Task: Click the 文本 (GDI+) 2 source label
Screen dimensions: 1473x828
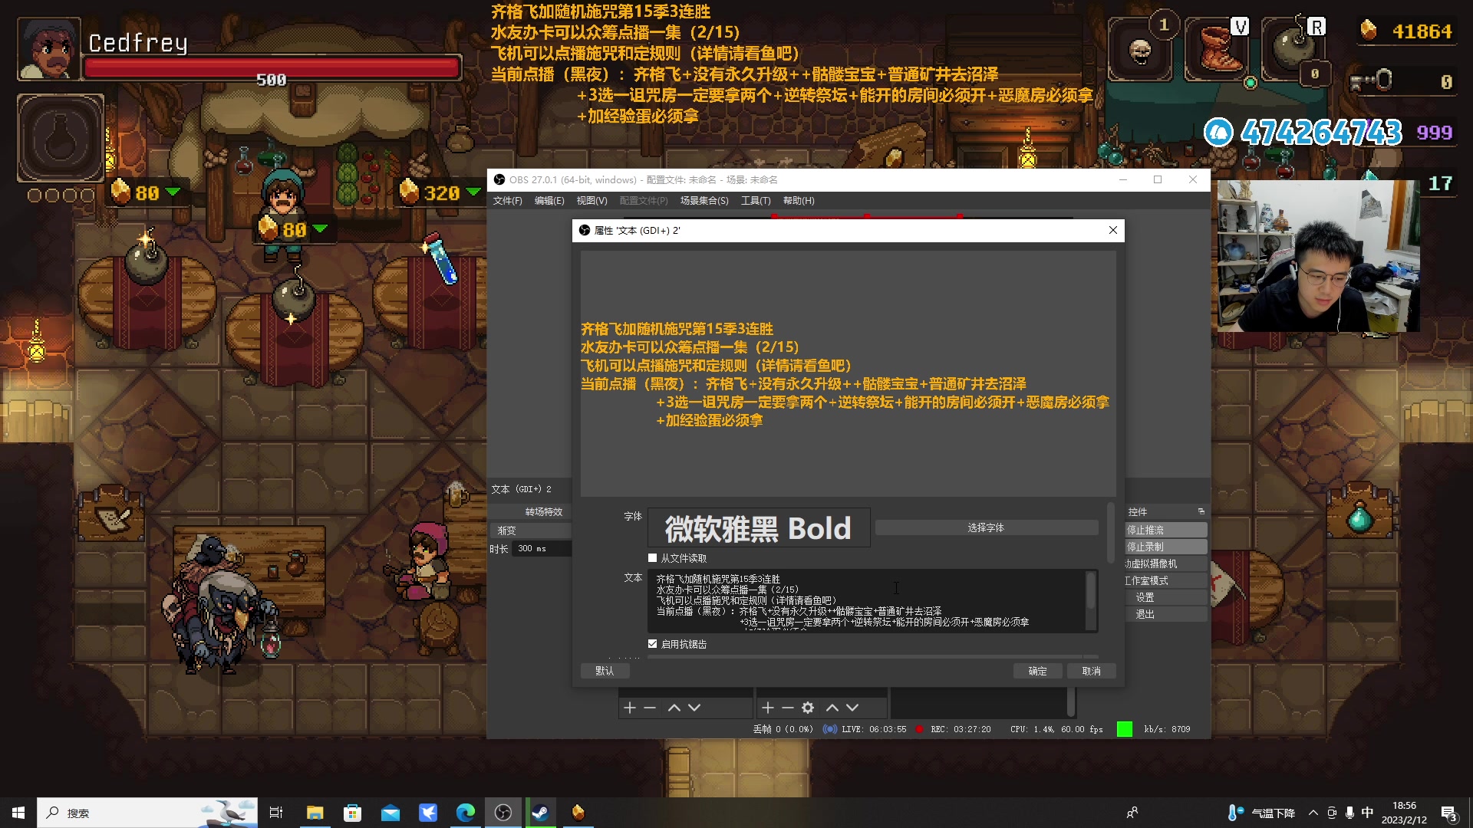Action: coord(522,489)
